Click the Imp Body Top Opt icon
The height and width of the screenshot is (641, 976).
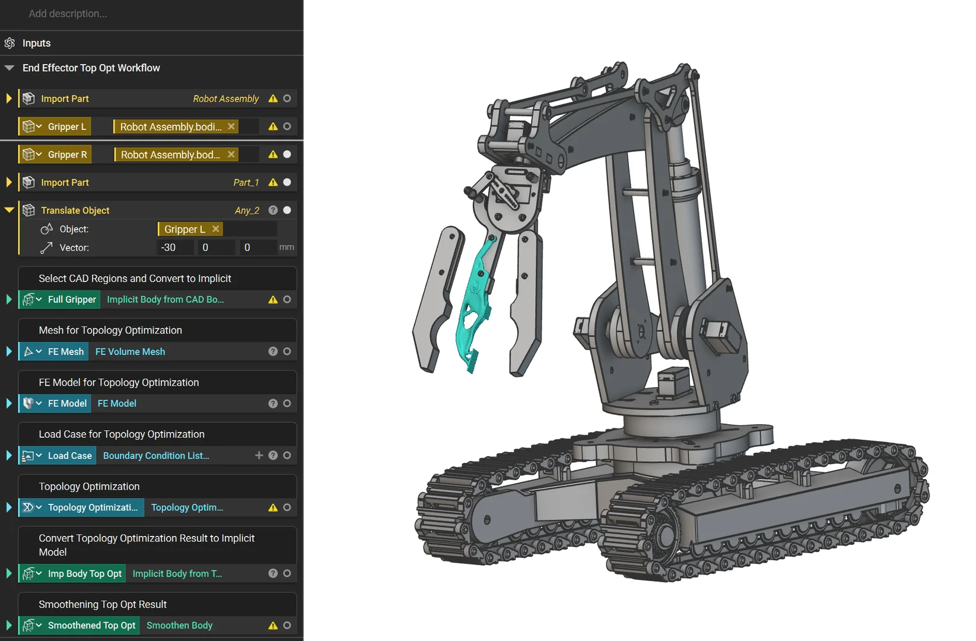(x=28, y=573)
